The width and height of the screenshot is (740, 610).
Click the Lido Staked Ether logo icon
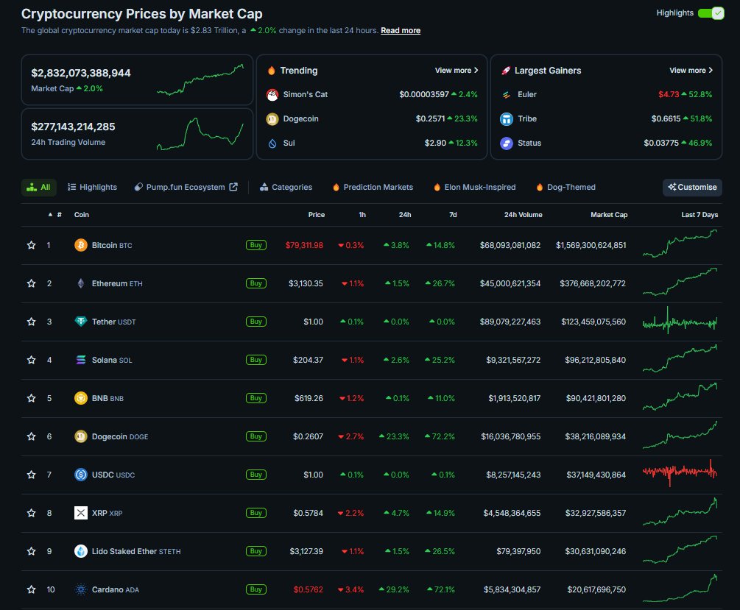click(81, 551)
